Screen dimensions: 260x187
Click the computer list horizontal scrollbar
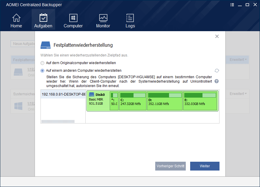pyautogui.click(x=58, y=121)
